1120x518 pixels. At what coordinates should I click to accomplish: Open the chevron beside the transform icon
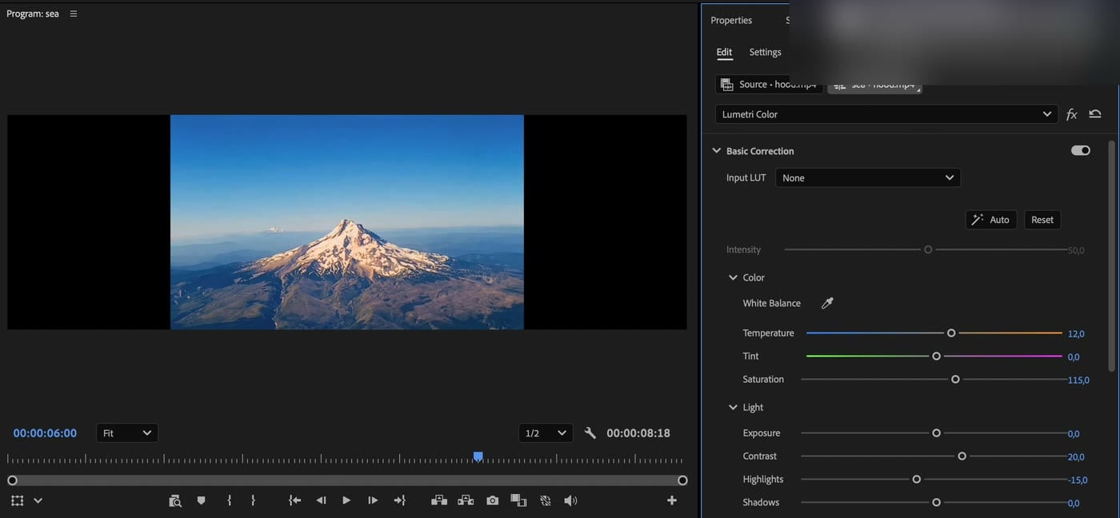click(x=38, y=501)
